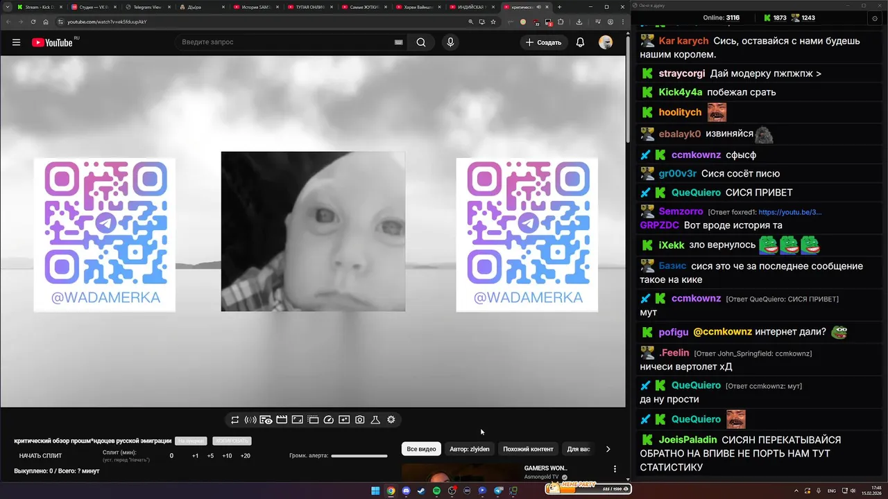Open YouTube notifications bell

coord(580,42)
